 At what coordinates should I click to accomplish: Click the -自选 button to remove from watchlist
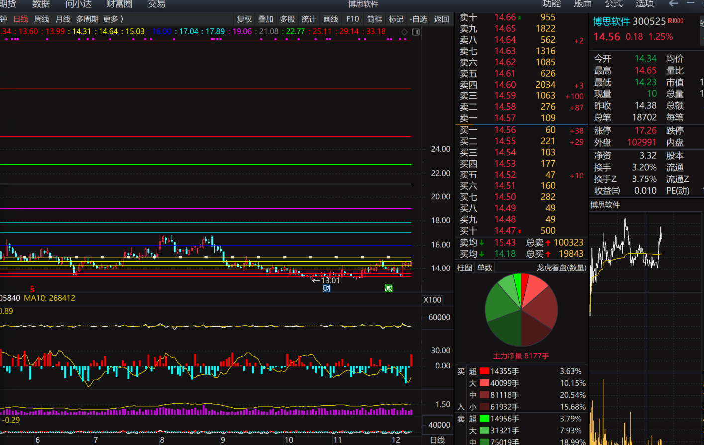[x=418, y=19]
